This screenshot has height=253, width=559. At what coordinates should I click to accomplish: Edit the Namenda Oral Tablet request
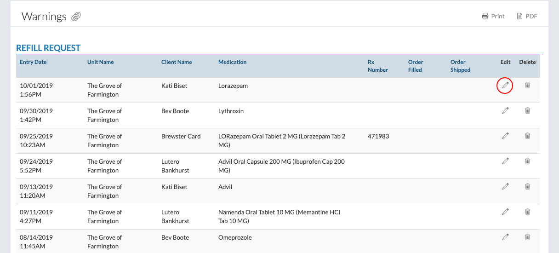(x=505, y=212)
